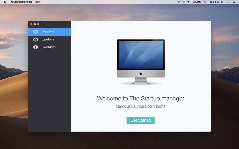This screenshot has height=149, width=239.
Task: Close the window with red button
Action: (x=31, y=24)
